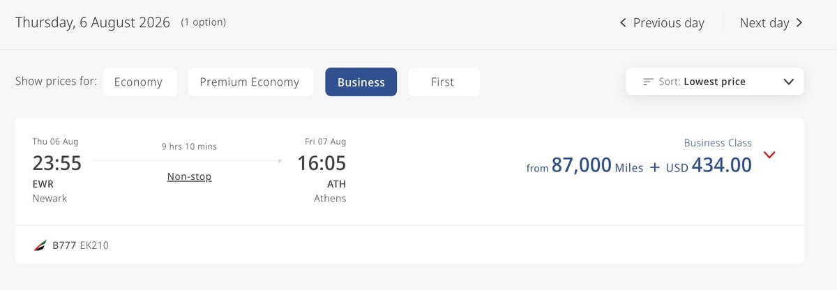Expand Business Class fare details red chevron
Screen dimensions: 837x290
769,155
